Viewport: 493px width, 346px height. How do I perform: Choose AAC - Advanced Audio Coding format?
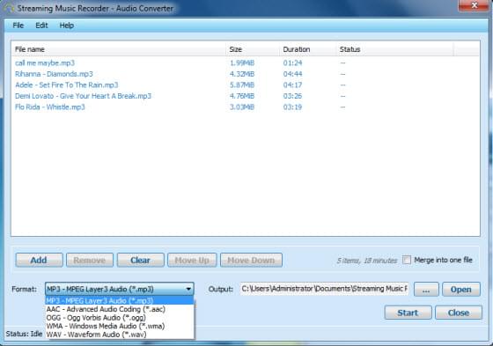coord(120,309)
